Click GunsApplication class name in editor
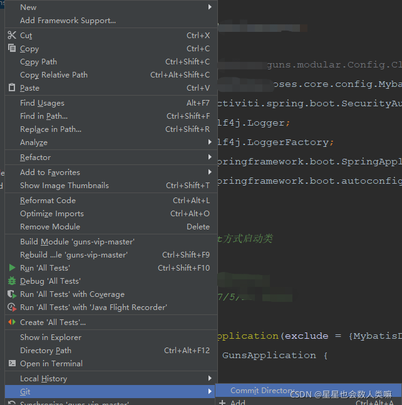Screen dimensions: 402x405 pos(269,356)
